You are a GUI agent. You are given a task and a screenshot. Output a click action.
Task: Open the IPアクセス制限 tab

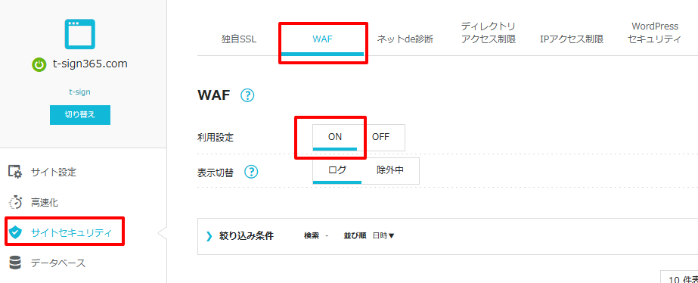(x=572, y=39)
